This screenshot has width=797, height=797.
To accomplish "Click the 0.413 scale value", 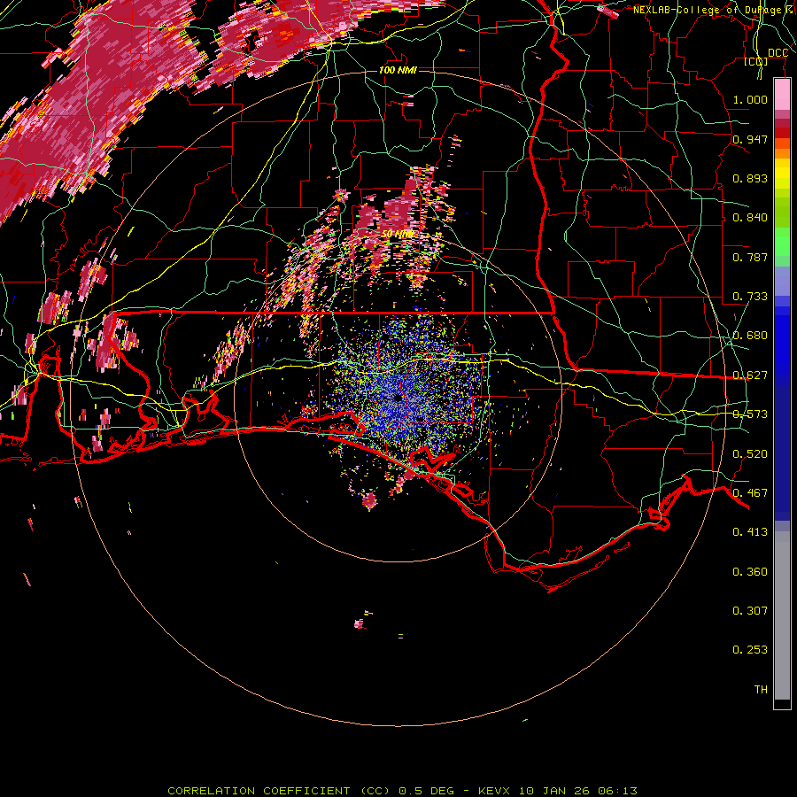I will click(x=750, y=532).
